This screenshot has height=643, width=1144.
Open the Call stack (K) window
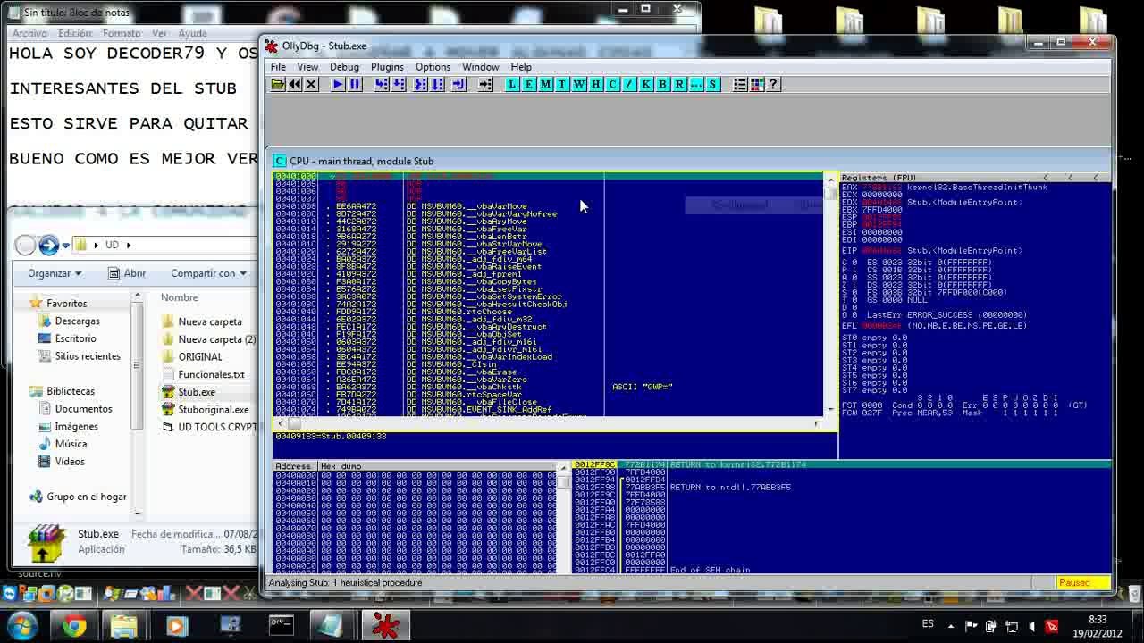pyautogui.click(x=645, y=84)
